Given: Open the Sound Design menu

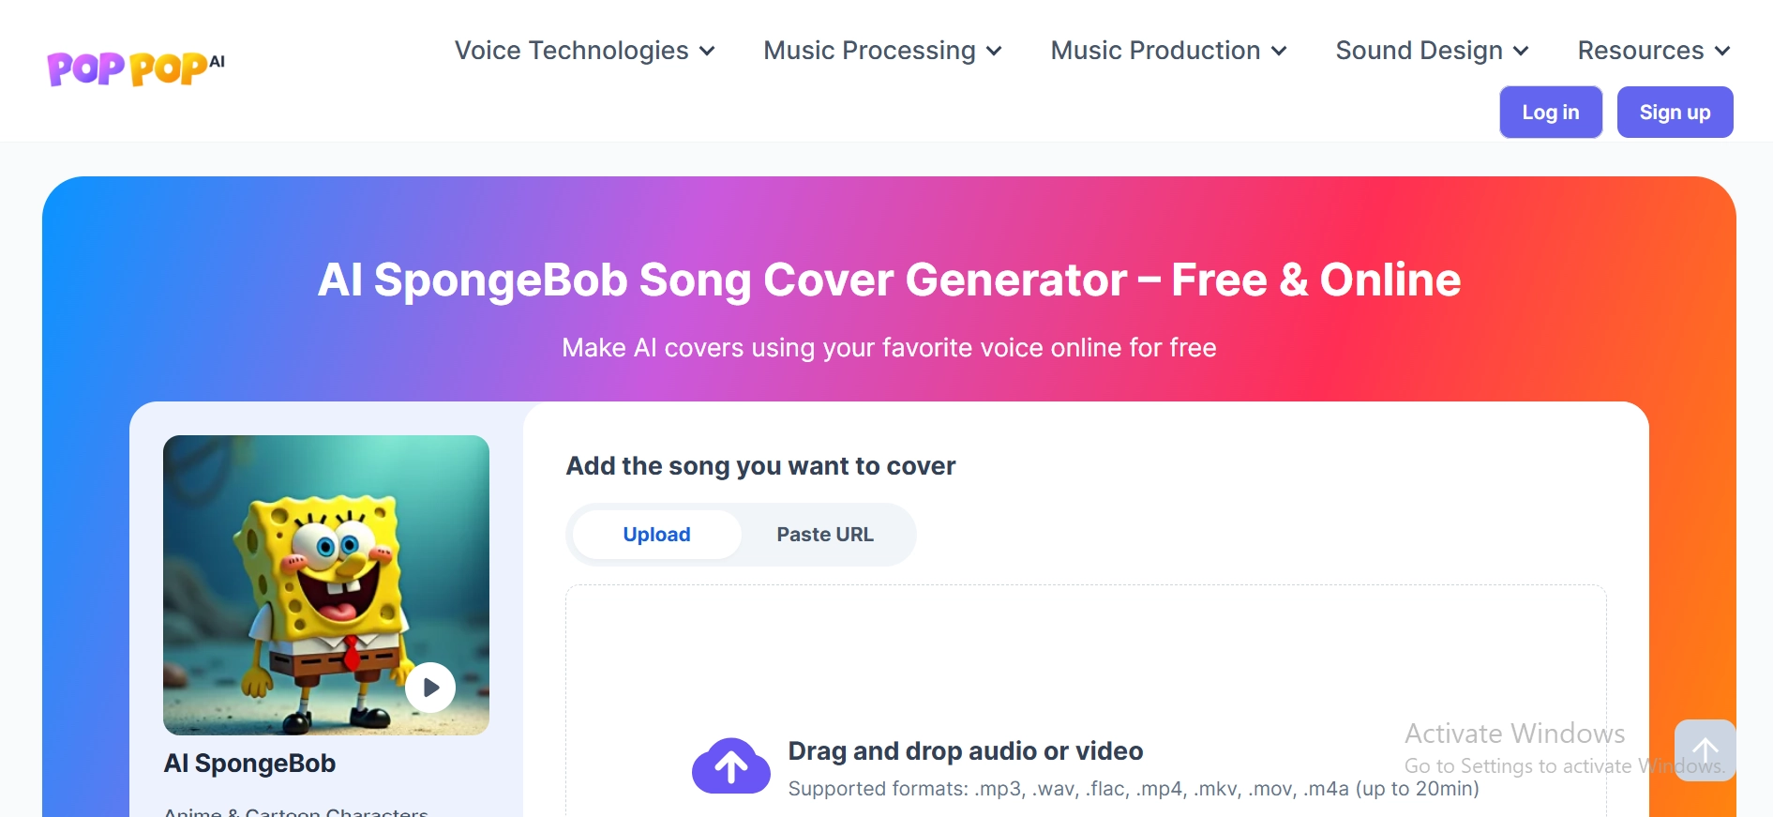Looking at the screenshot, I should (1419, 52).
